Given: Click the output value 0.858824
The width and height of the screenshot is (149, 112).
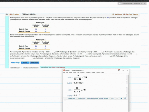Looking at the screenshot, I should coord(79,83).
